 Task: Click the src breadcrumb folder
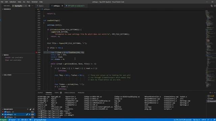[x=38, y=9]
